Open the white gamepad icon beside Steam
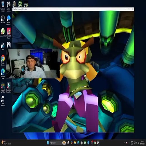This screenshot has width=146, height=146. point(9,45)
